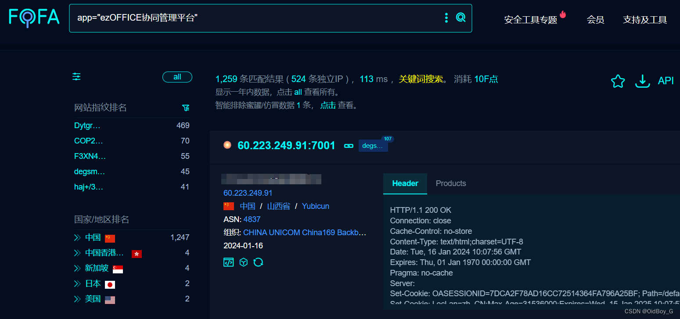
Task: Toggle the 'all' pill filter
Action: click(x=177, y=77)
